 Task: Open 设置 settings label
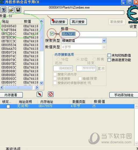[x=133, y=27]
